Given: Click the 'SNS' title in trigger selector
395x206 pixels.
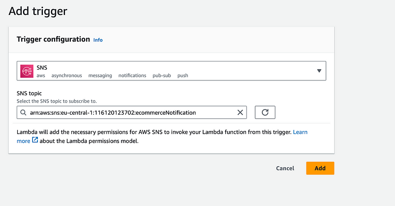Looking at the screenshot, I should tap(42, 67).
